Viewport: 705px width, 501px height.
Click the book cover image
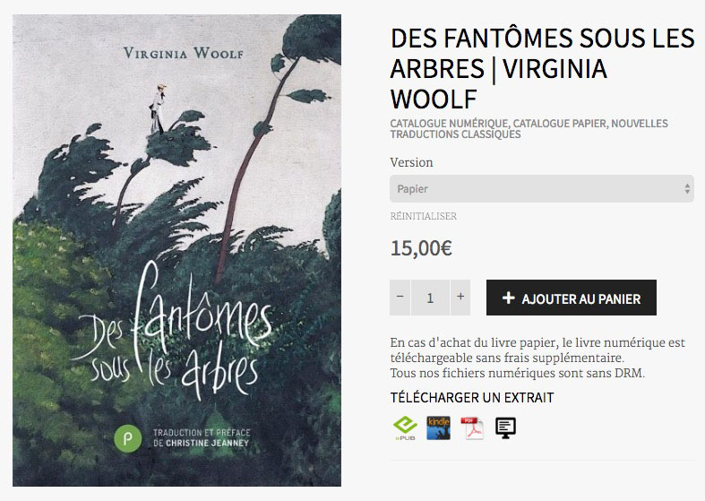click(176, 250)
